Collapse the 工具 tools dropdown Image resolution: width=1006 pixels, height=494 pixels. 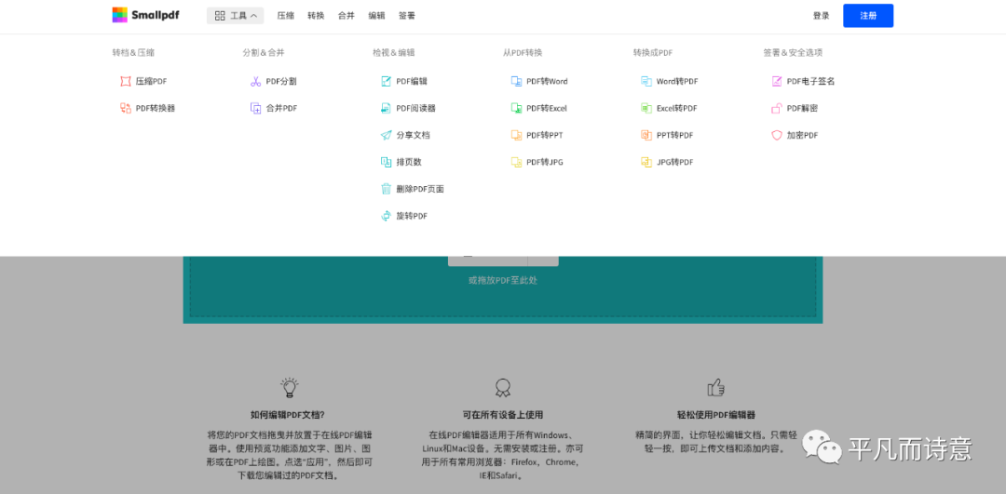tap(236, 16)
